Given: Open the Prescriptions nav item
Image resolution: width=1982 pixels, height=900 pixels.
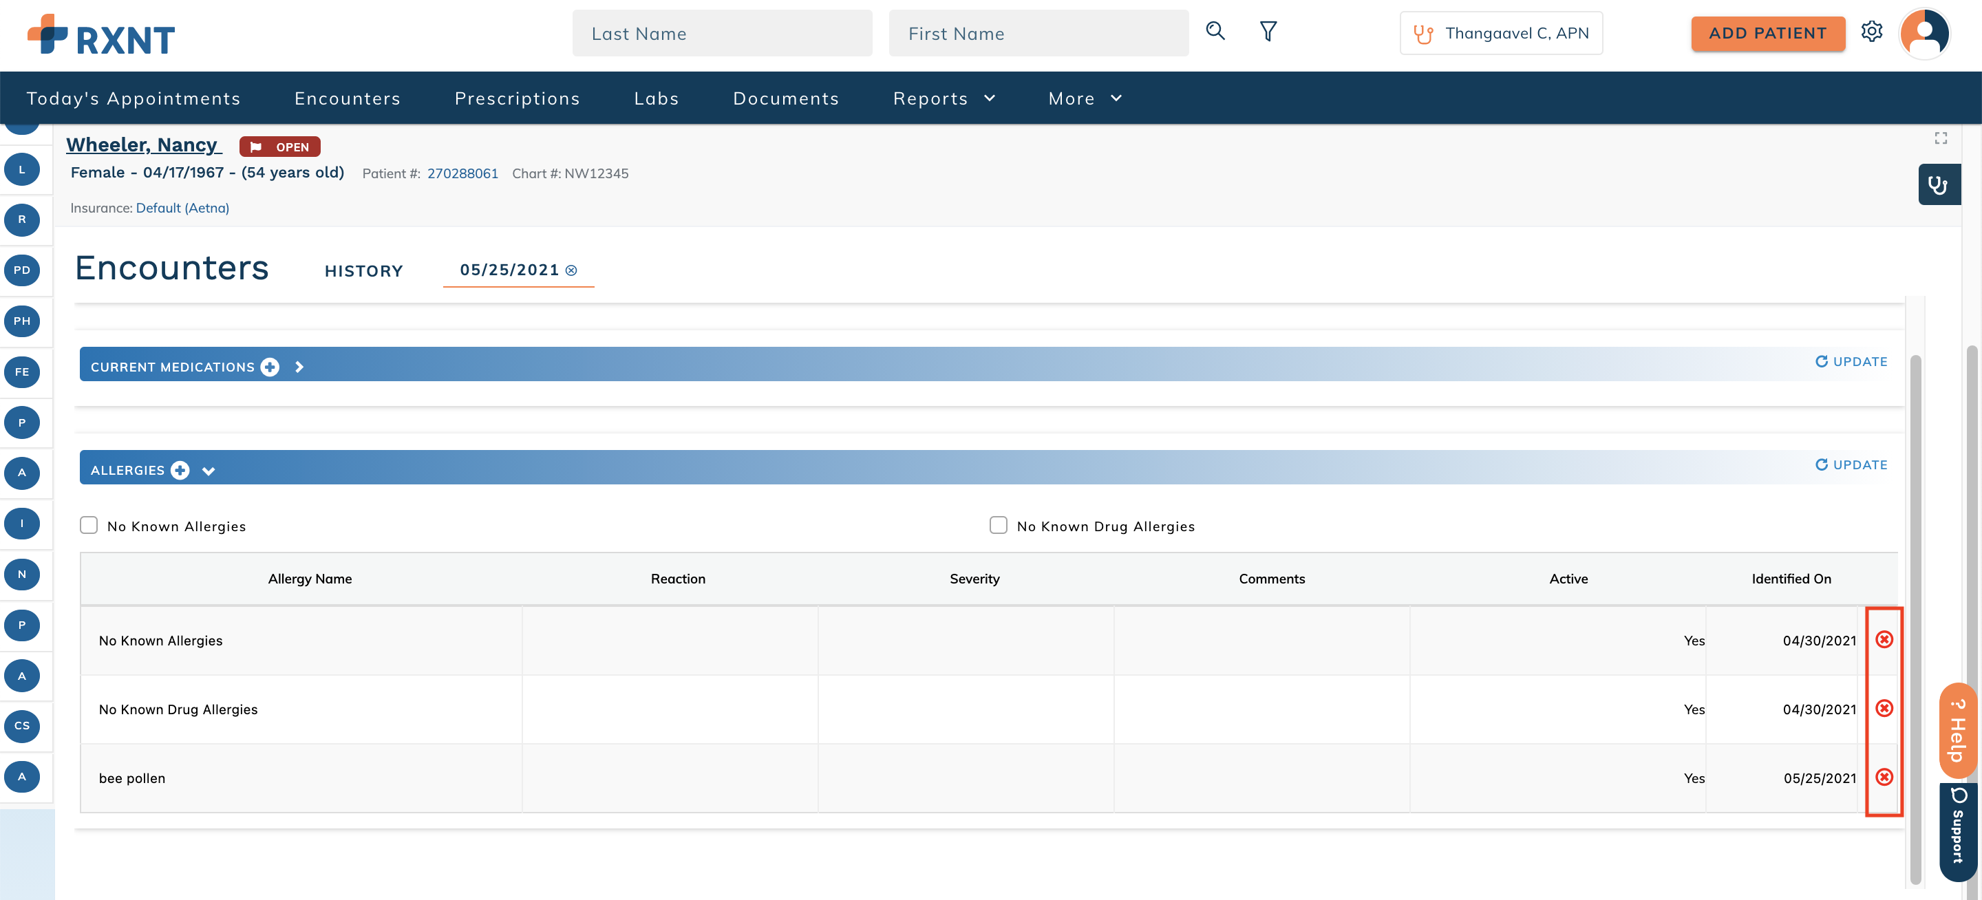Looking at the screenshot, I should pyautogui.click(x=517, y=98).
